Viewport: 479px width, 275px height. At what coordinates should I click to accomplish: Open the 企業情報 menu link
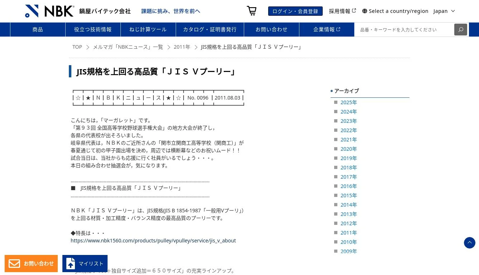[x=327, y=29]
